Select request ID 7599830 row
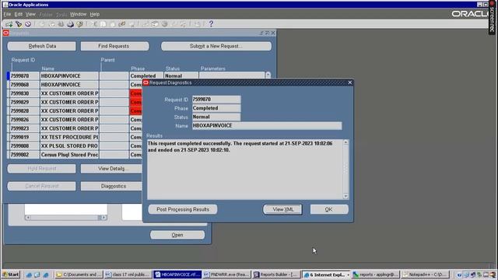The image size is (498, 280). click(23, 93)
